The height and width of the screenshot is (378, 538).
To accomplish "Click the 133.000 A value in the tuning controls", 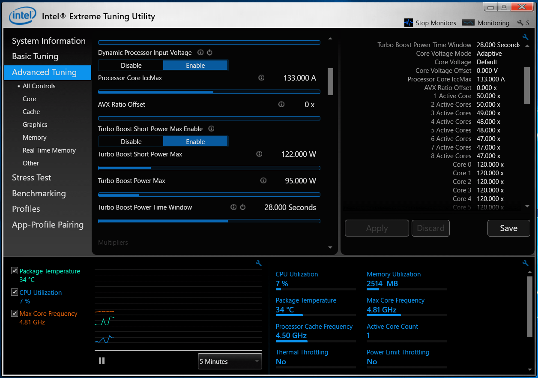I will (300, 78).
